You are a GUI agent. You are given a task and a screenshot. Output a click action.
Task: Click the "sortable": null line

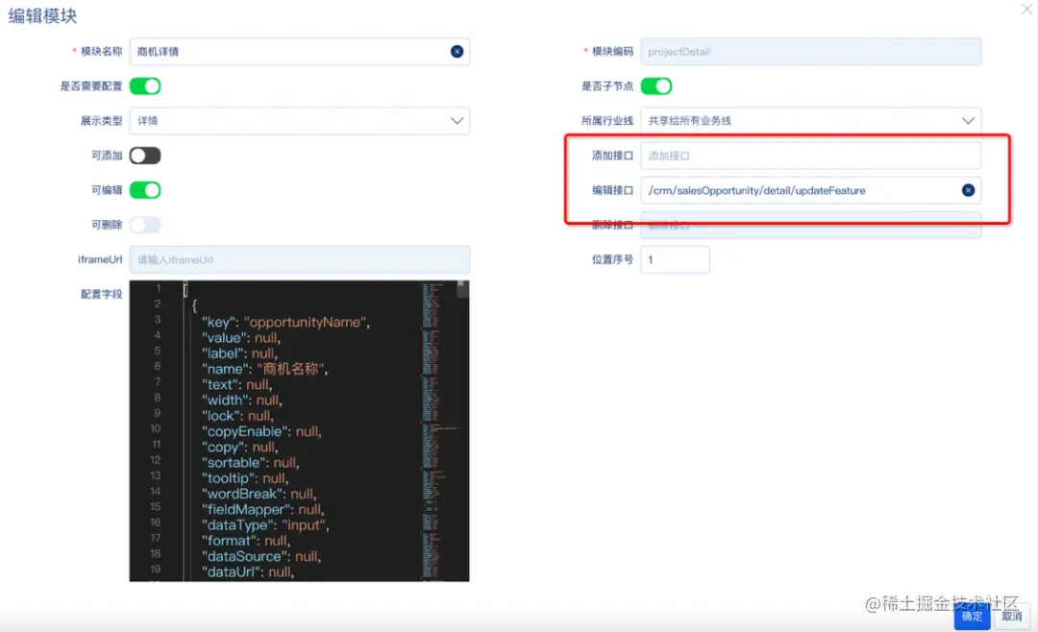[x=250, y=463]
